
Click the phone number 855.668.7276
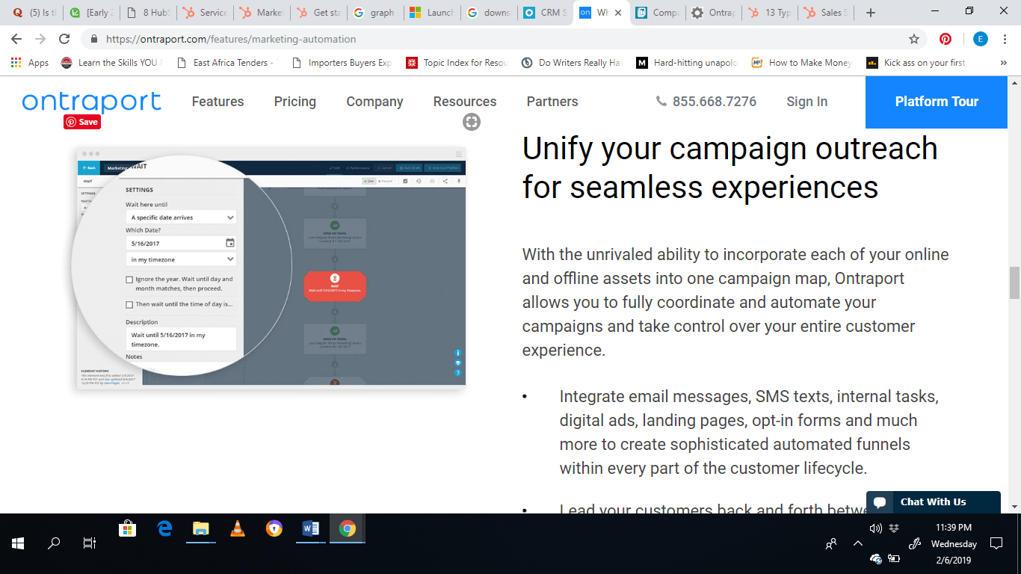(x=706, y=102)
